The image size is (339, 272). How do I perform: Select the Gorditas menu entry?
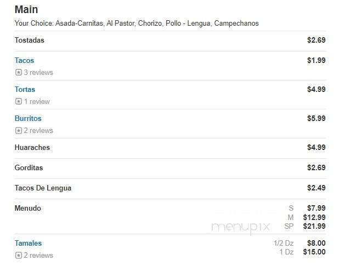point(29,168)
